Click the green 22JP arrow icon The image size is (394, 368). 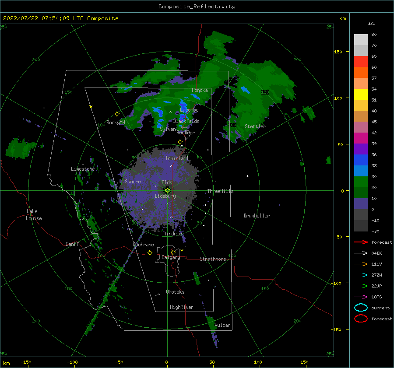click(x=361, y=286)
